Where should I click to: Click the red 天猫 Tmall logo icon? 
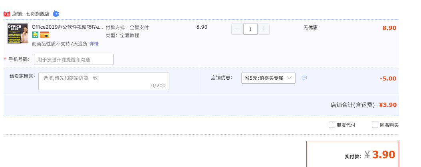7,14
